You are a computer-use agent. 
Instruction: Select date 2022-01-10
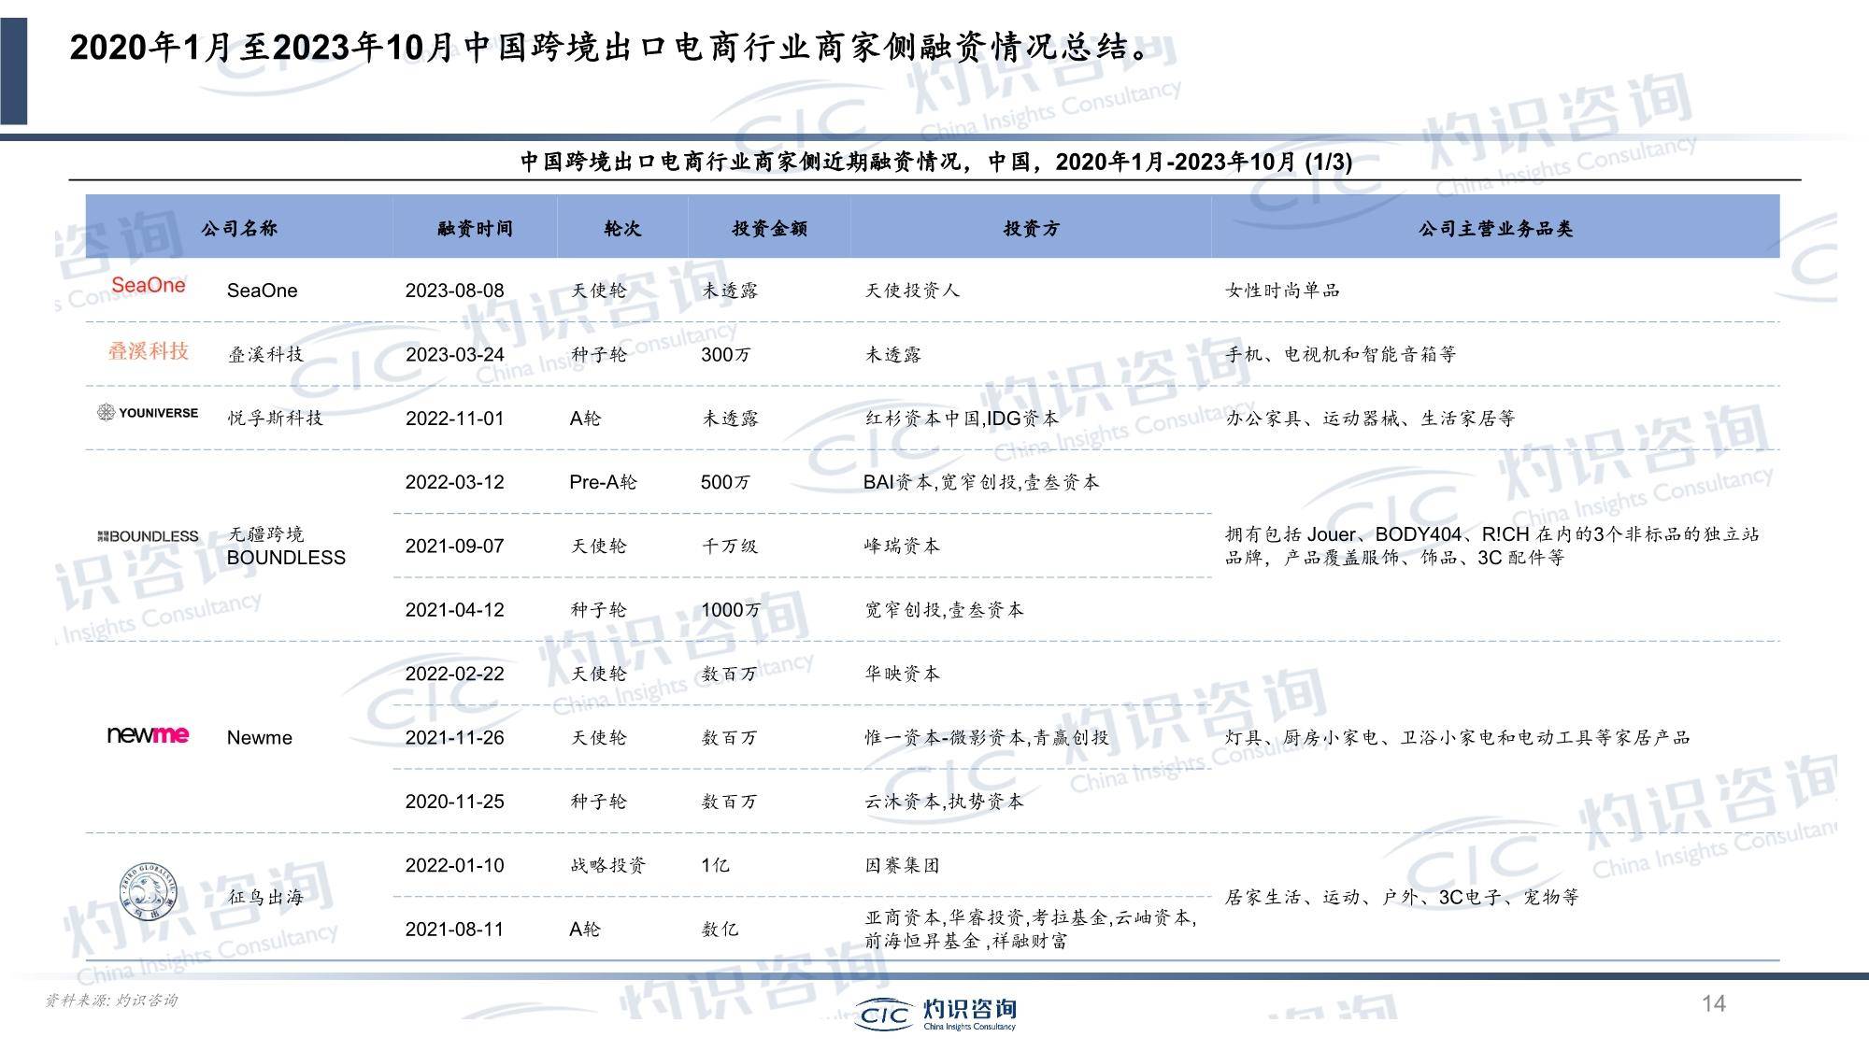point(454,865)
